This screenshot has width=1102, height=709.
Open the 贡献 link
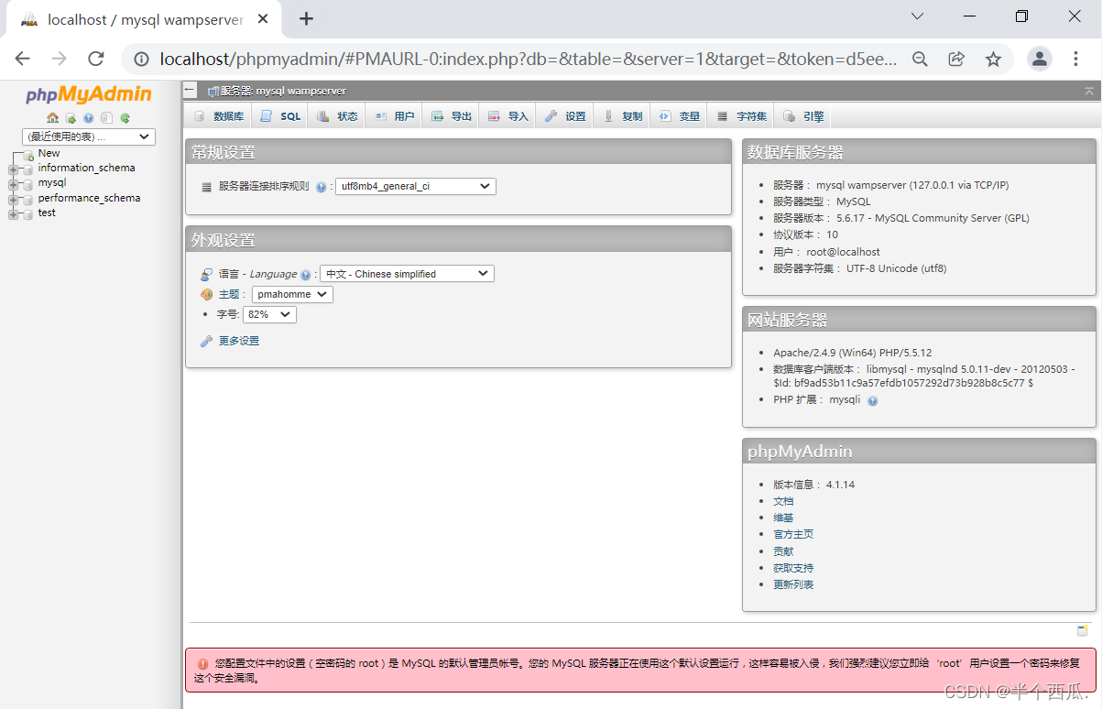(783, 551)
